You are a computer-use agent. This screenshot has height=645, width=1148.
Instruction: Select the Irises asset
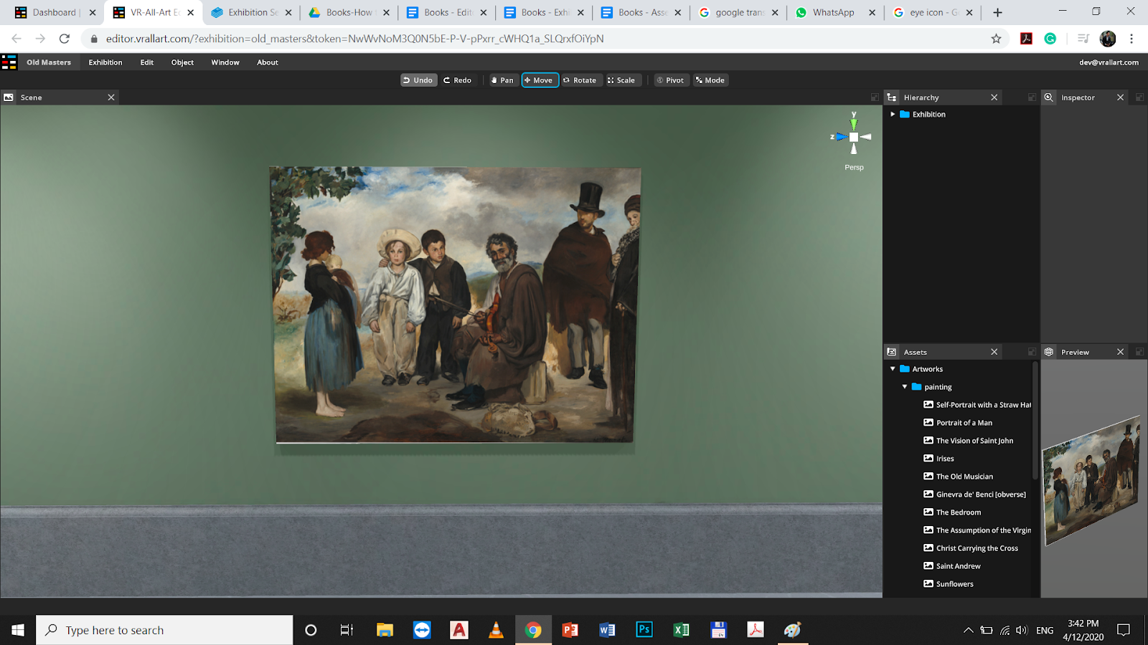pos(939,459)
